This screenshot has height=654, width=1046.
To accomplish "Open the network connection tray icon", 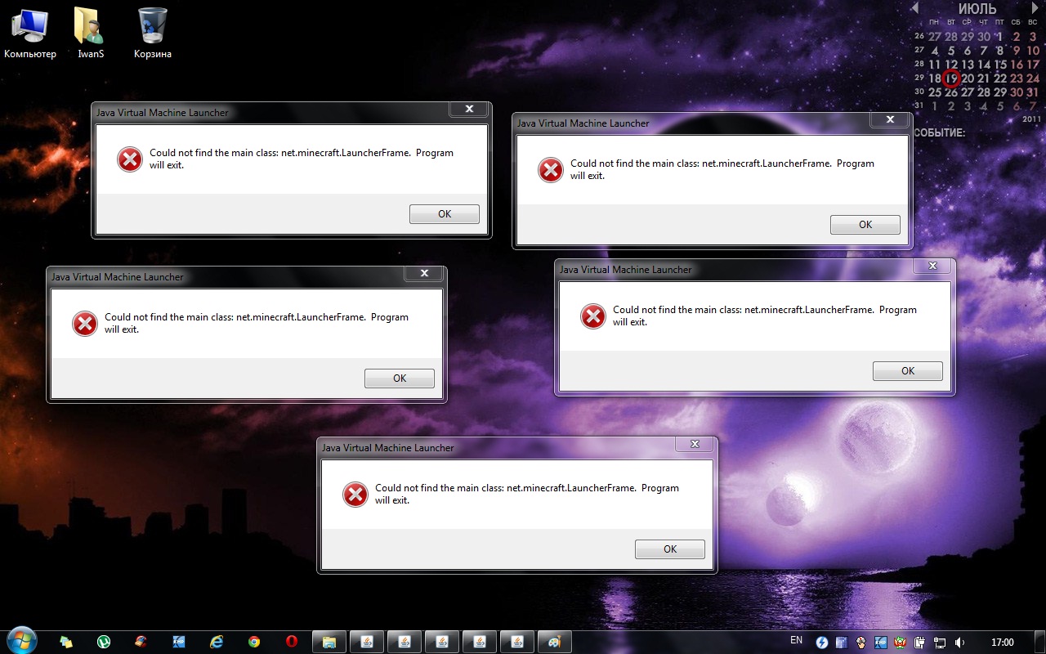I will pos(940,643).
